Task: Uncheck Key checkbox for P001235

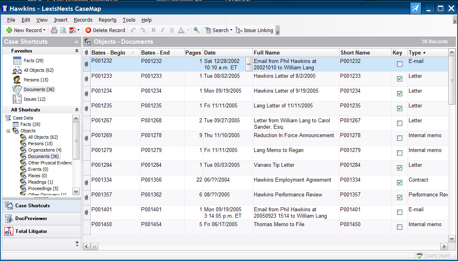Action: [399, 109]
